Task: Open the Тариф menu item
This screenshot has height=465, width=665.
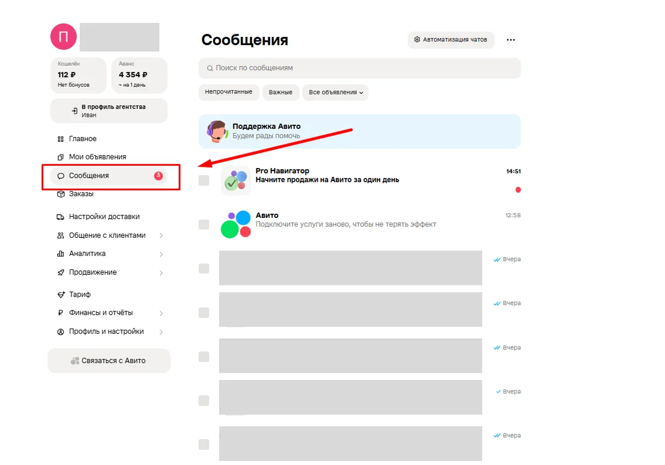Action: [x=80, y=294]
